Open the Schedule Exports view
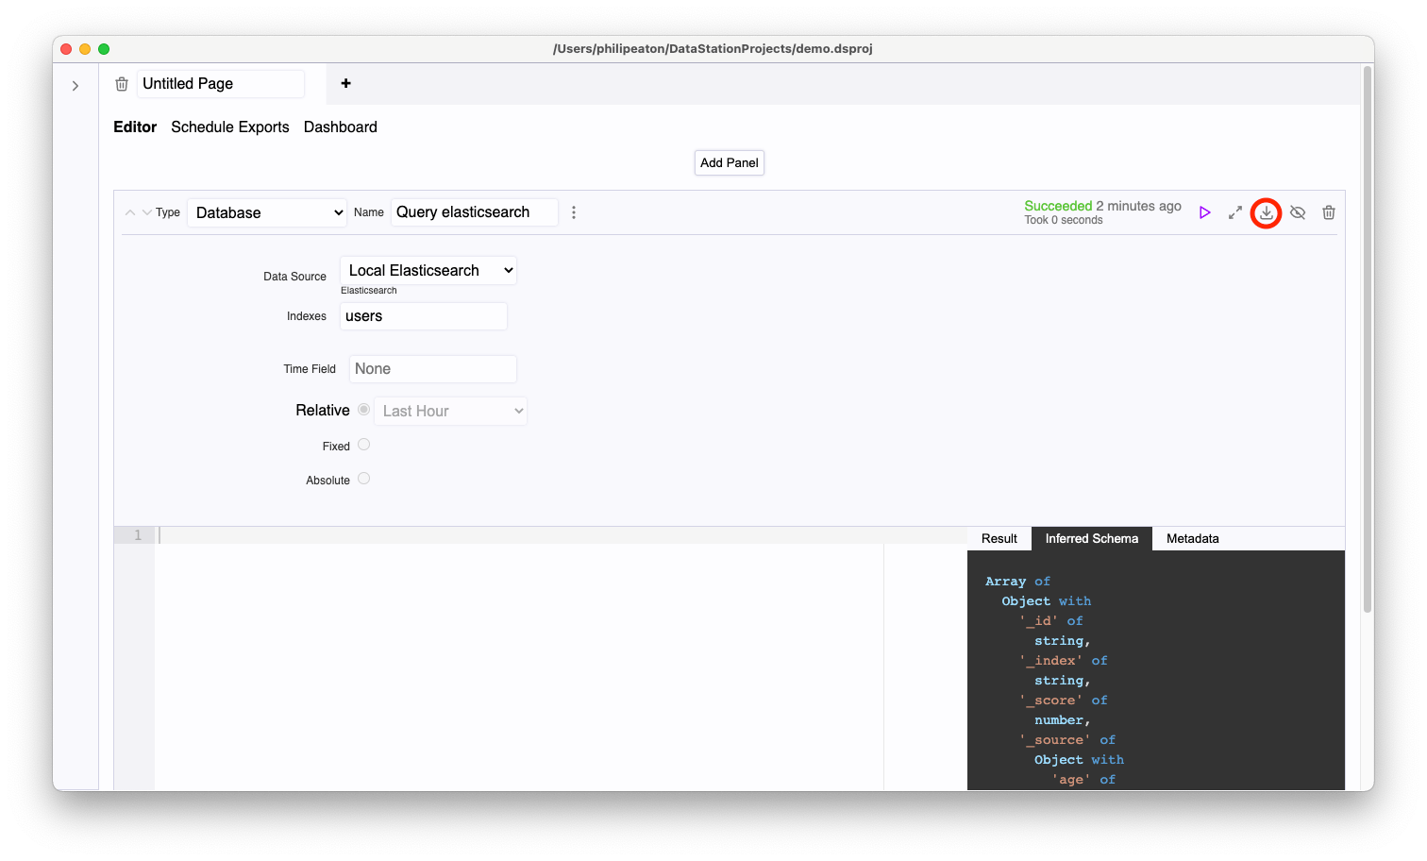1427x861 pixels. 230,127
